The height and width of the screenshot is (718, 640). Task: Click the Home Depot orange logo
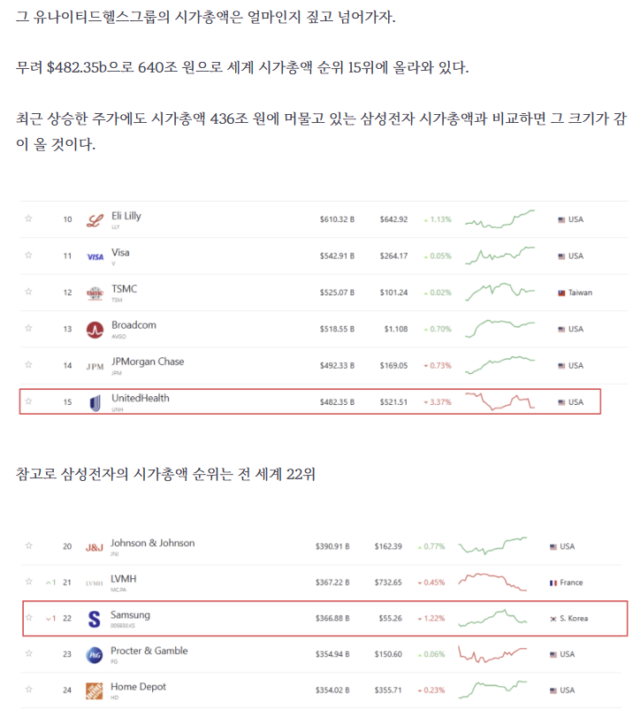point(95,691)
